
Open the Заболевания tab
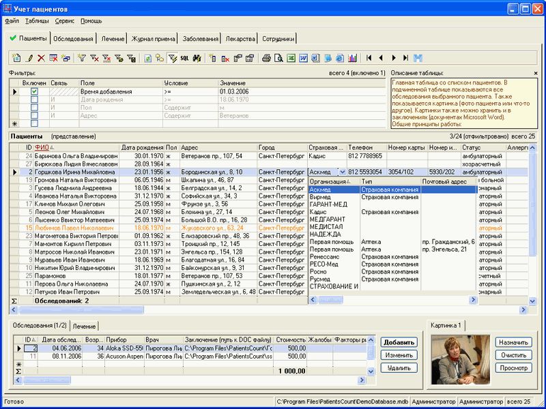pos(201,39)
